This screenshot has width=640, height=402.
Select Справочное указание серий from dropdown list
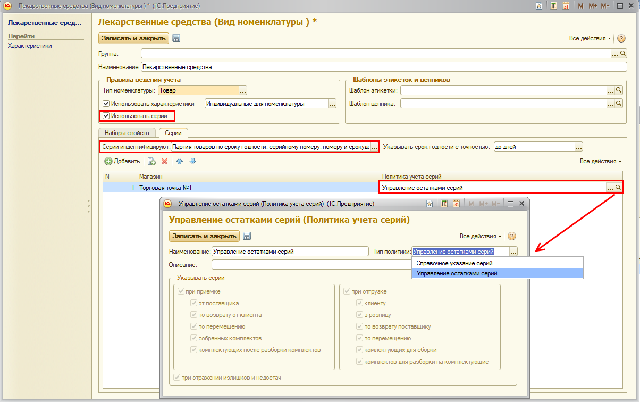454,263
